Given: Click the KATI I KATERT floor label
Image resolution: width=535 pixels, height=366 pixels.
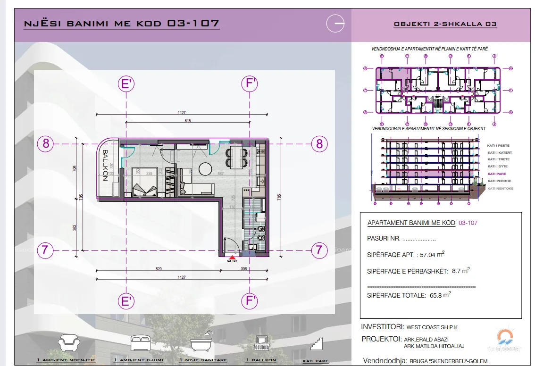Looking at the screenshot, I should pos(500,153).
